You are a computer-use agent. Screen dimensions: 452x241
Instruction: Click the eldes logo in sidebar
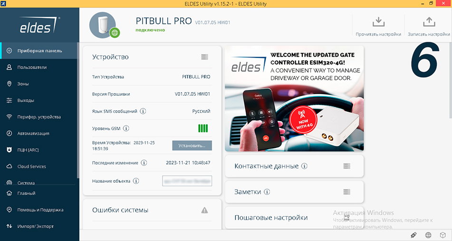[40, 25]
